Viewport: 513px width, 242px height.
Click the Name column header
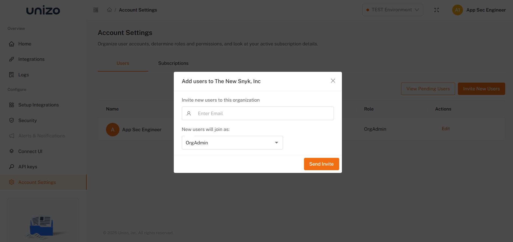pos(112,109)
